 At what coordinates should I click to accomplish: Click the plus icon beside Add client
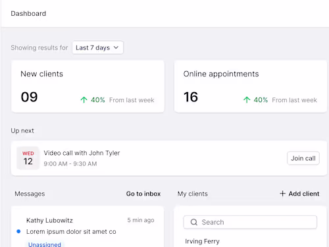pyautogui.click(x=282, y=194)
